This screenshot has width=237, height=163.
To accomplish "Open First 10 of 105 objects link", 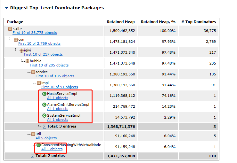I will 55,76.
